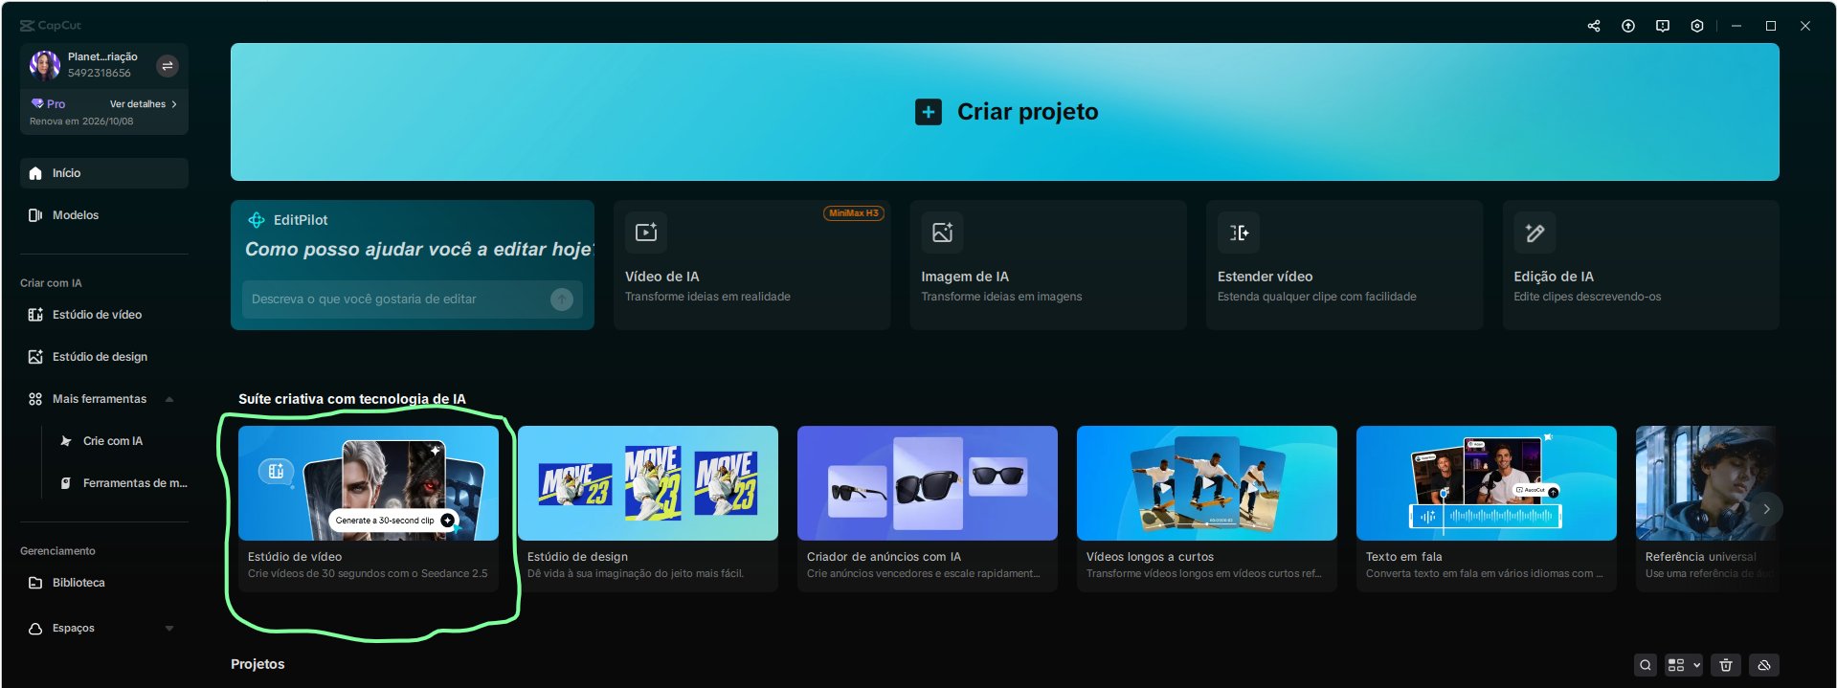
Task: Click the profile avatar picture
Action: pos(45,65)
